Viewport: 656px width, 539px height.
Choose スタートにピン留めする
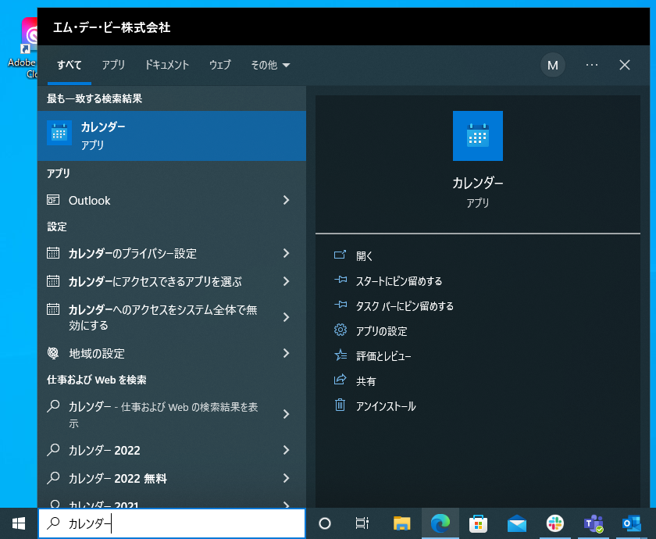[x=399, y=280]
